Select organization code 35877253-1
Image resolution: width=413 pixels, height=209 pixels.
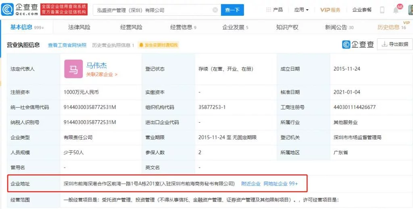pos(212,107)
